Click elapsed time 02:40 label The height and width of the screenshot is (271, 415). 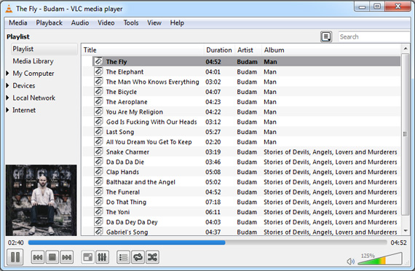click(15, 243)
